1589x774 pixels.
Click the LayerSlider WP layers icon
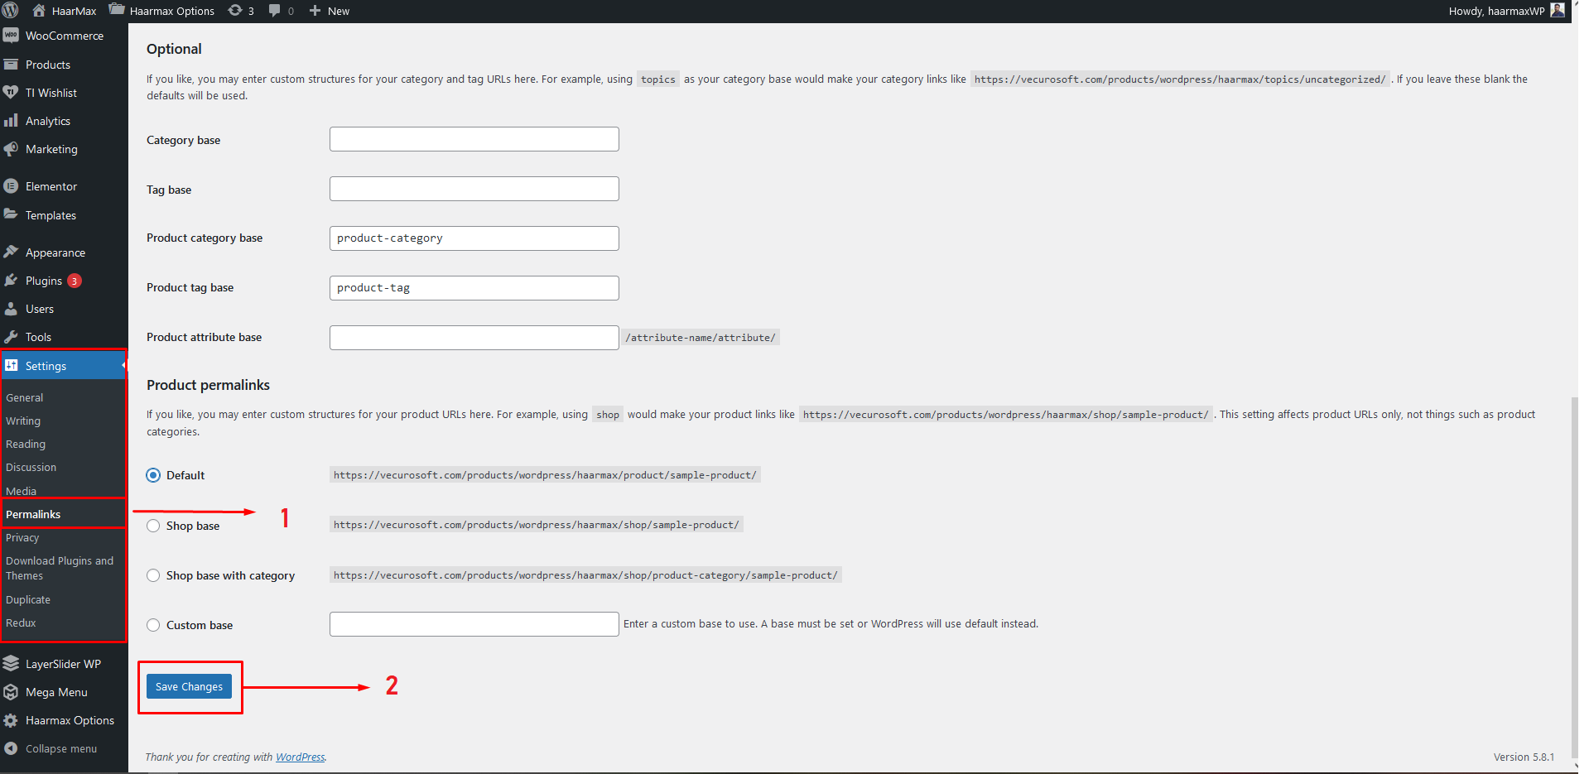click(11, 664)
